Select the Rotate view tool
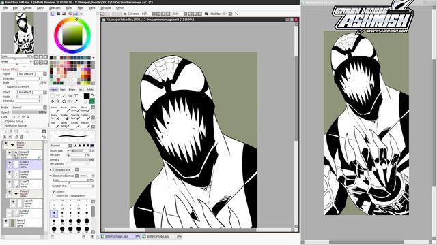The image size is (437, 245). point(64,101)
